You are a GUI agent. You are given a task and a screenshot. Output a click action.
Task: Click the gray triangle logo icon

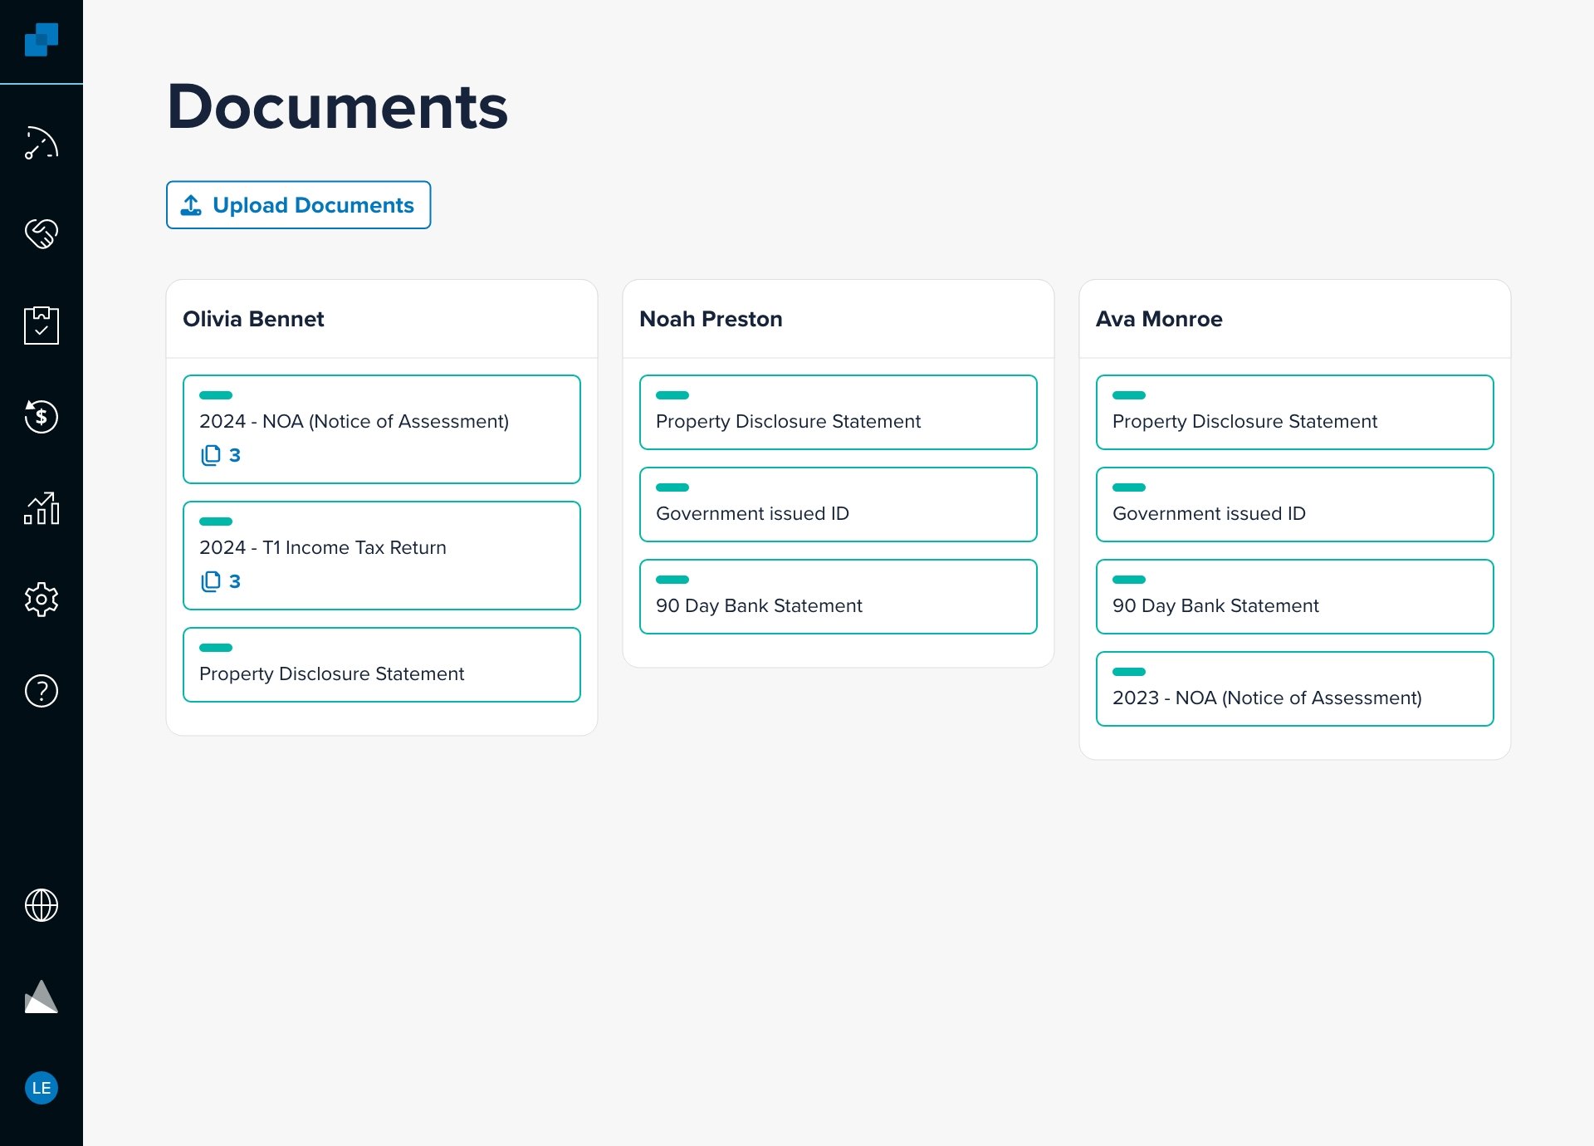41,997
